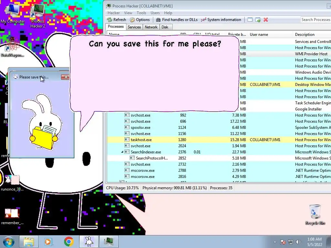This screenshot has width=331, height=248.
Task: Click the Task Scheduler Engin... description
Action: point(313,103)
